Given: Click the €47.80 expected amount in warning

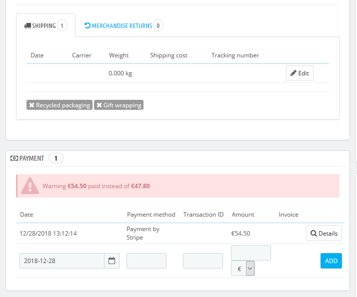Looking at the screenshot, I should [x=140, y=186].
